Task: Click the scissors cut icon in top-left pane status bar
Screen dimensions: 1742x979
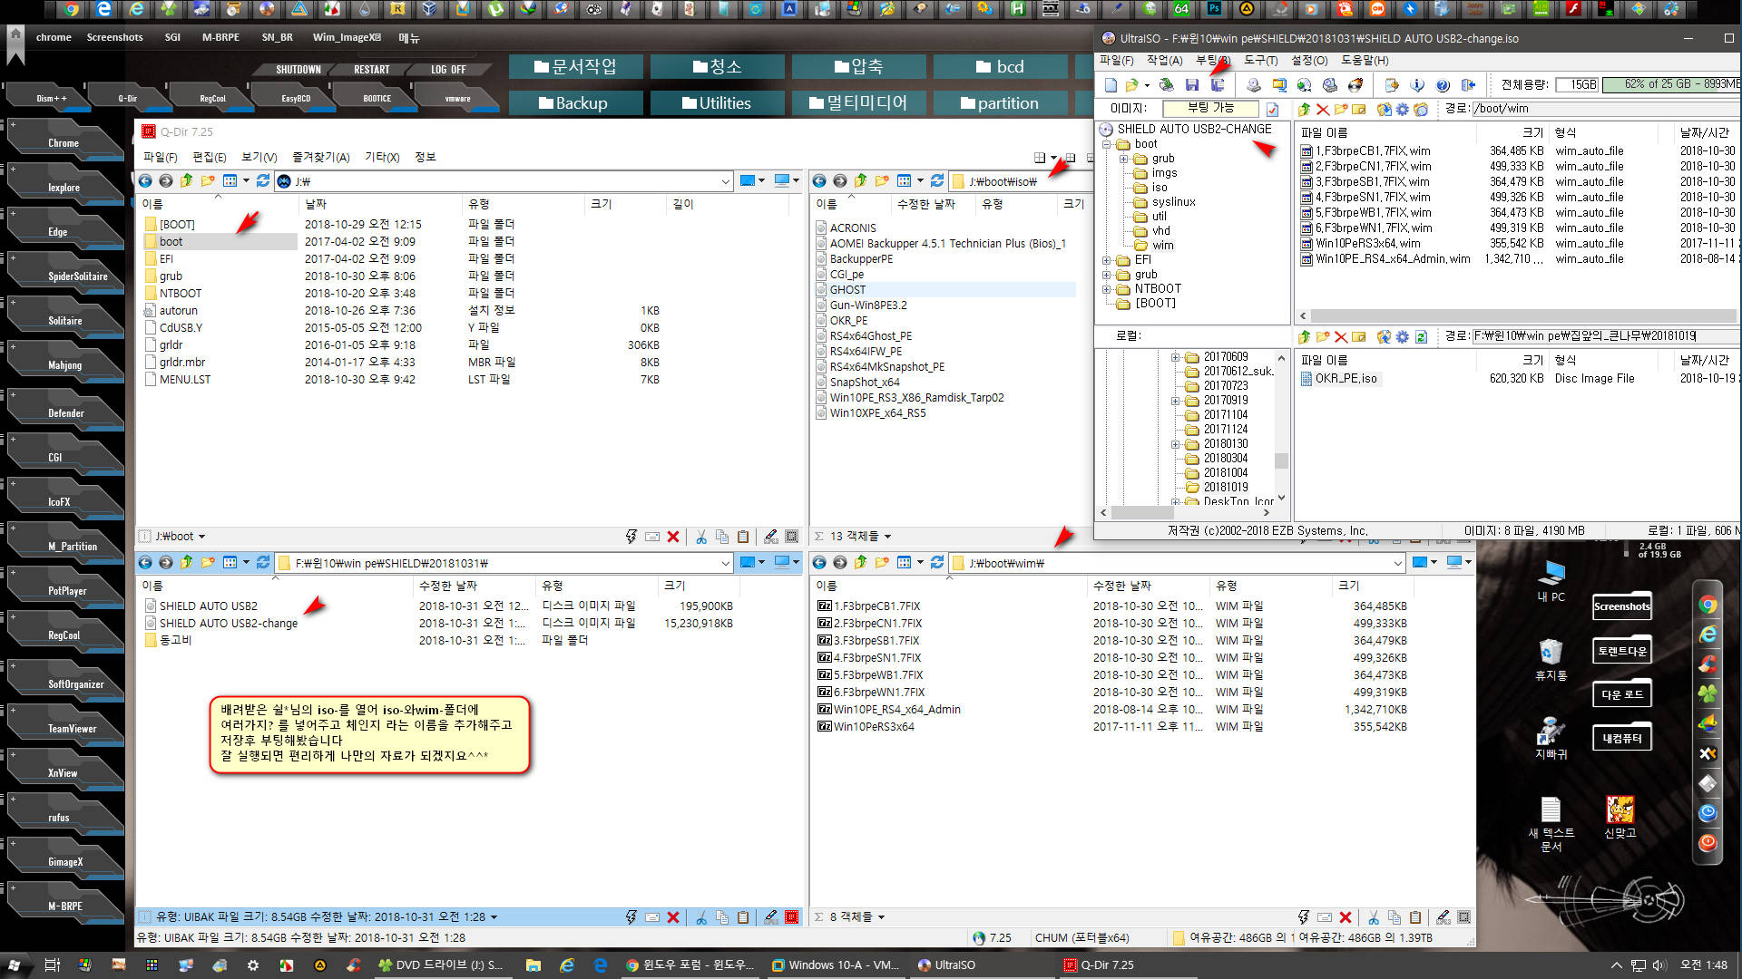Action: click(700, 536)
